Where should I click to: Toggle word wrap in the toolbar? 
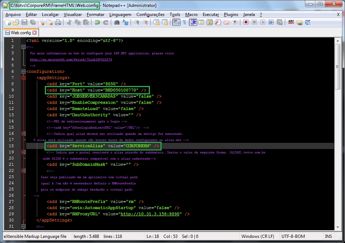pos(176,22)
